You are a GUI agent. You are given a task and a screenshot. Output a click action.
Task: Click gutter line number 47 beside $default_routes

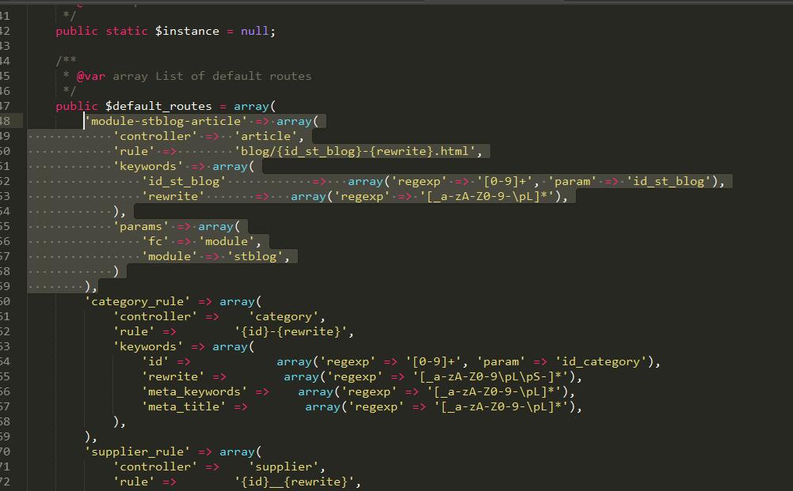5,107
